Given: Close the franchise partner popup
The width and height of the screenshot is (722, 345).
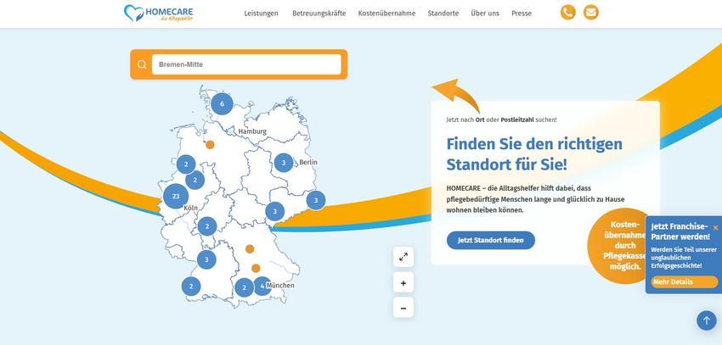Looking at the screenshot, I should [x=715, y=227].
